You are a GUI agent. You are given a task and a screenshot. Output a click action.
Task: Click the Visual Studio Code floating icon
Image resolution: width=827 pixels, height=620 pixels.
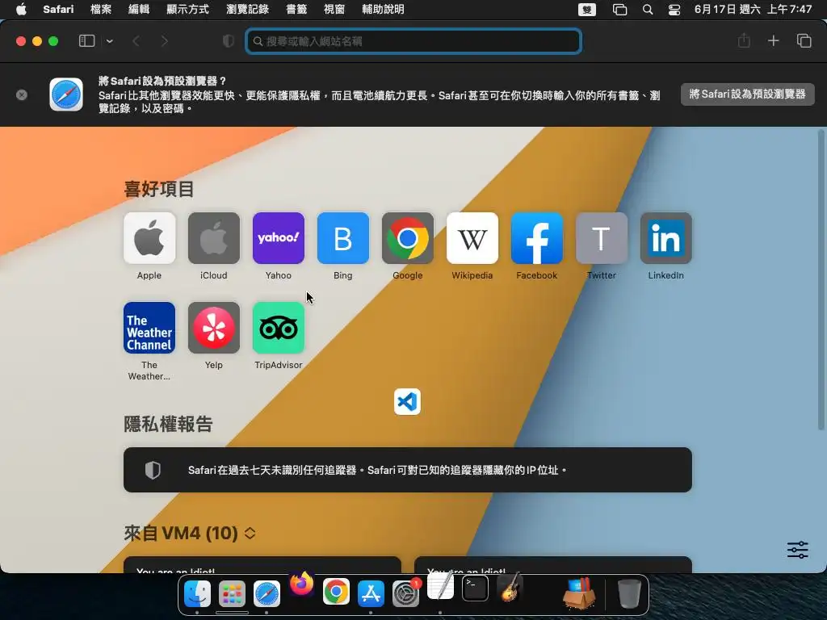click(x=407, y=402)
